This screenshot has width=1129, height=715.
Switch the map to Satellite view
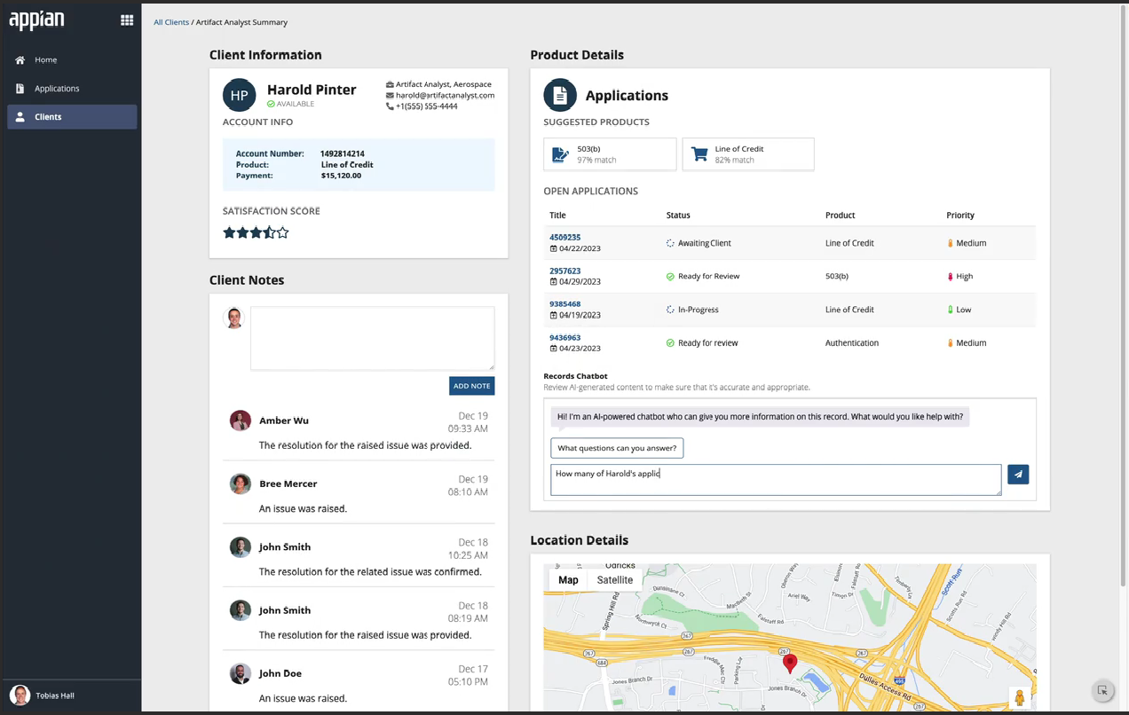click(x=614, y=580)
